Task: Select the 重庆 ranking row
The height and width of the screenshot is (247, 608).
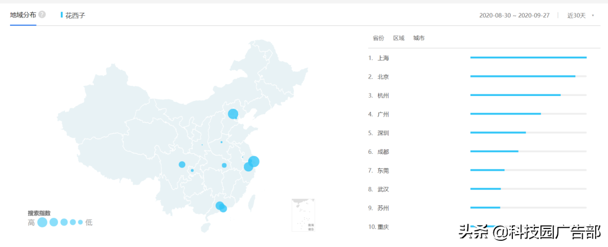Action: click(x=477, y=227)
